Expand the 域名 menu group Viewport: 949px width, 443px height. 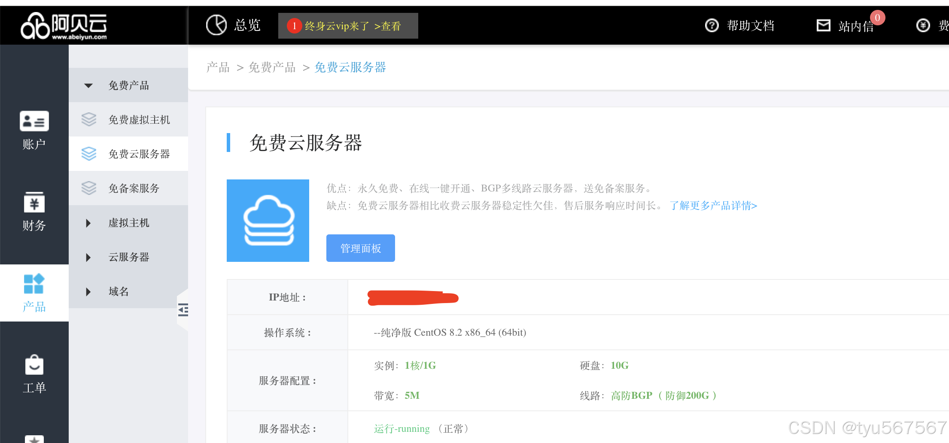pos(128,291)
